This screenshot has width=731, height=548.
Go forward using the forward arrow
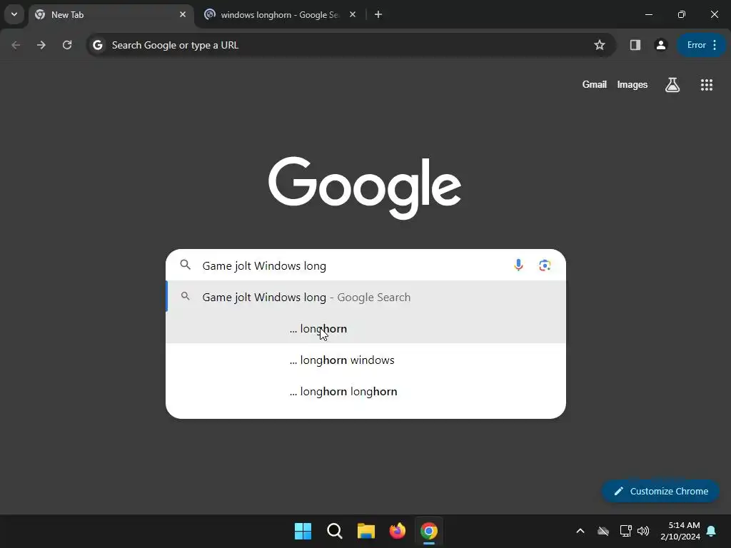[x=41, y=45]
